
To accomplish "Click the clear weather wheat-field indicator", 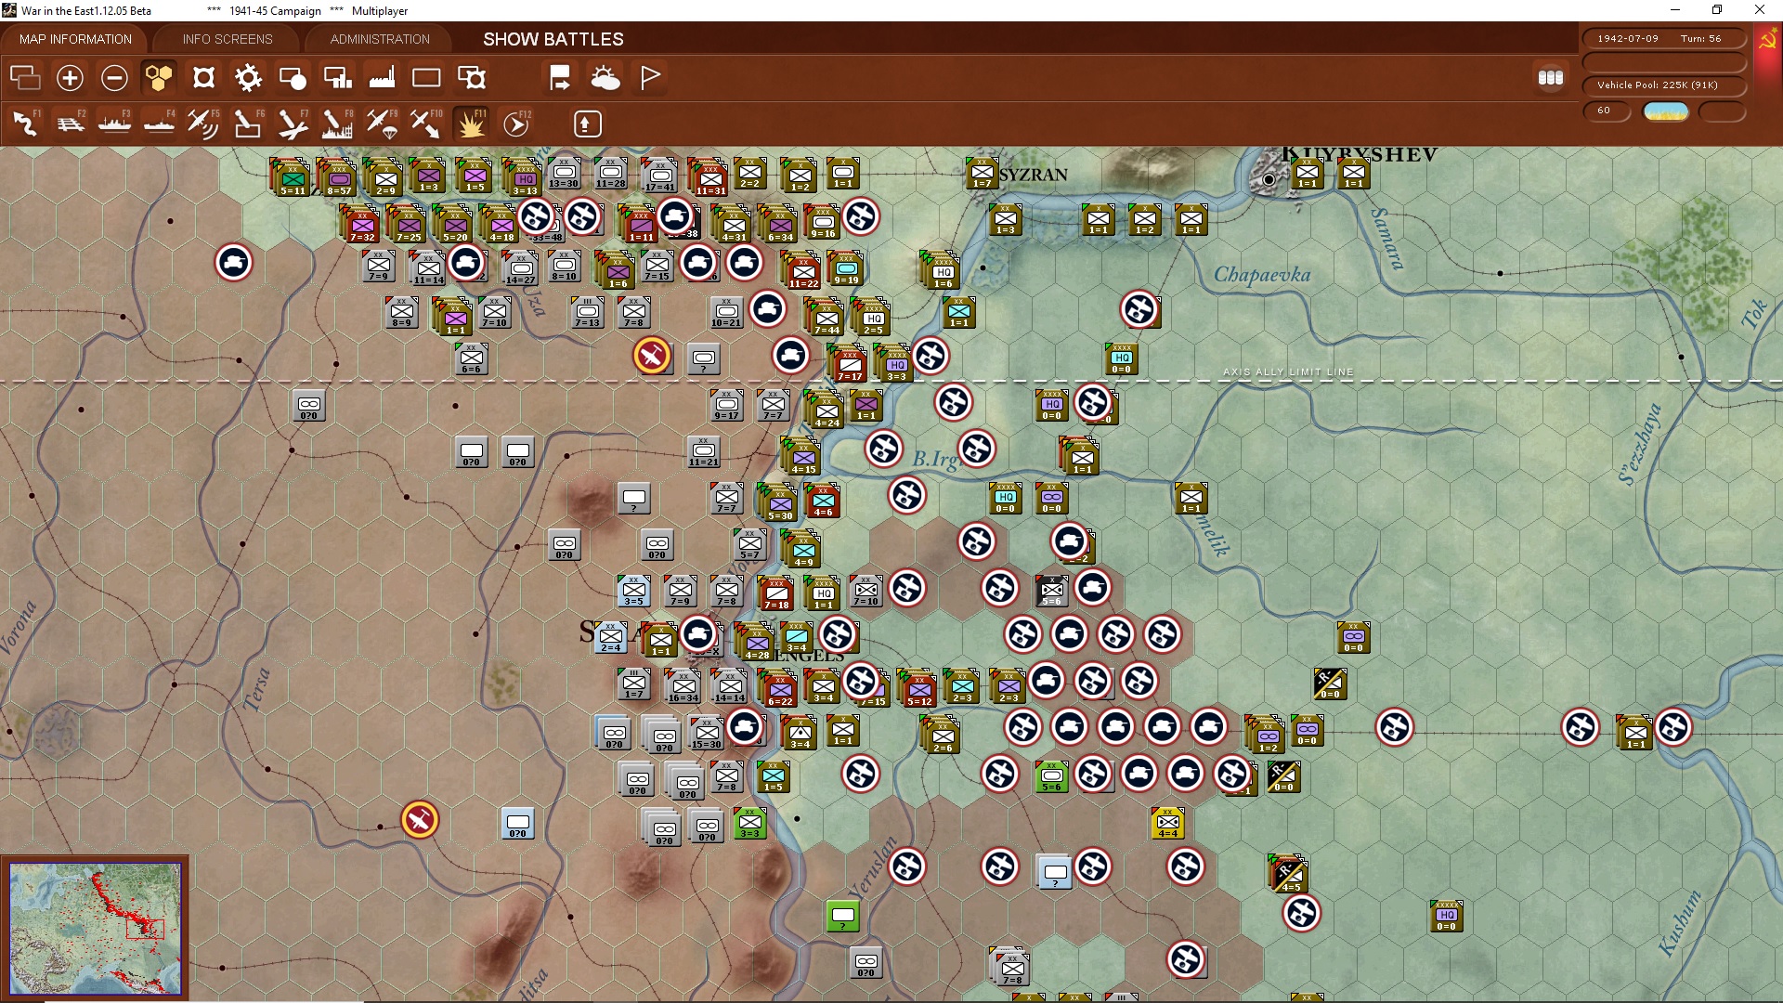I will point(1666,111).
